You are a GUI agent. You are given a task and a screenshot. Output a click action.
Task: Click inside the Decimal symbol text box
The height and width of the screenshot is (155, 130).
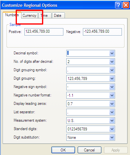click(x=88, y=53)
